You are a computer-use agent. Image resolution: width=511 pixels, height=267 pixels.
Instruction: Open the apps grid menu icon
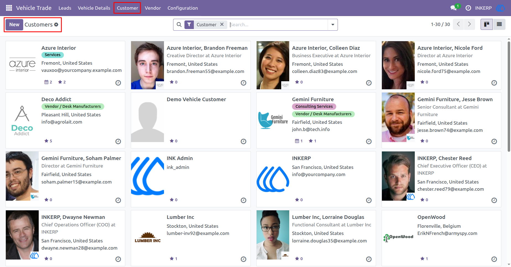pos(9,8)
